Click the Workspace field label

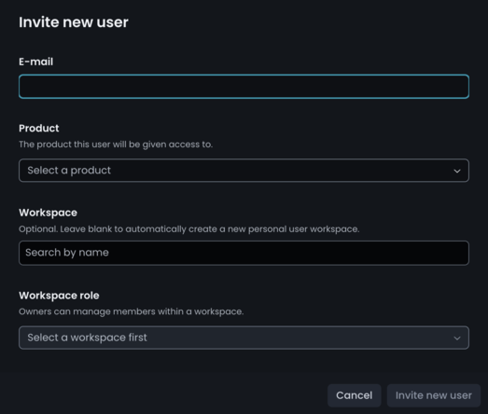point(48,213)
